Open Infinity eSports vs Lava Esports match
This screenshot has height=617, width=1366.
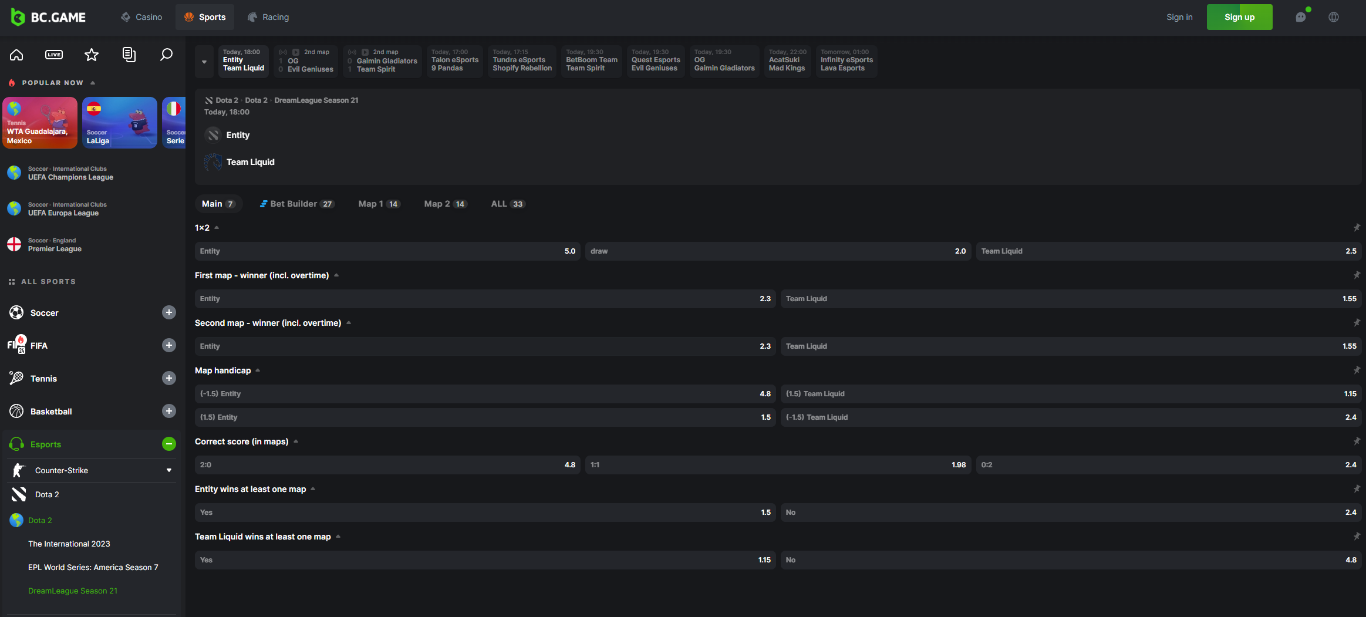tap(846, 61)
